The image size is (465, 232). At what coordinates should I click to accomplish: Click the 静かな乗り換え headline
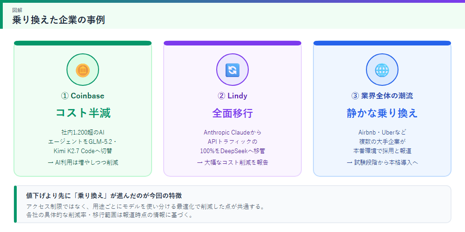tap(382, 113)
